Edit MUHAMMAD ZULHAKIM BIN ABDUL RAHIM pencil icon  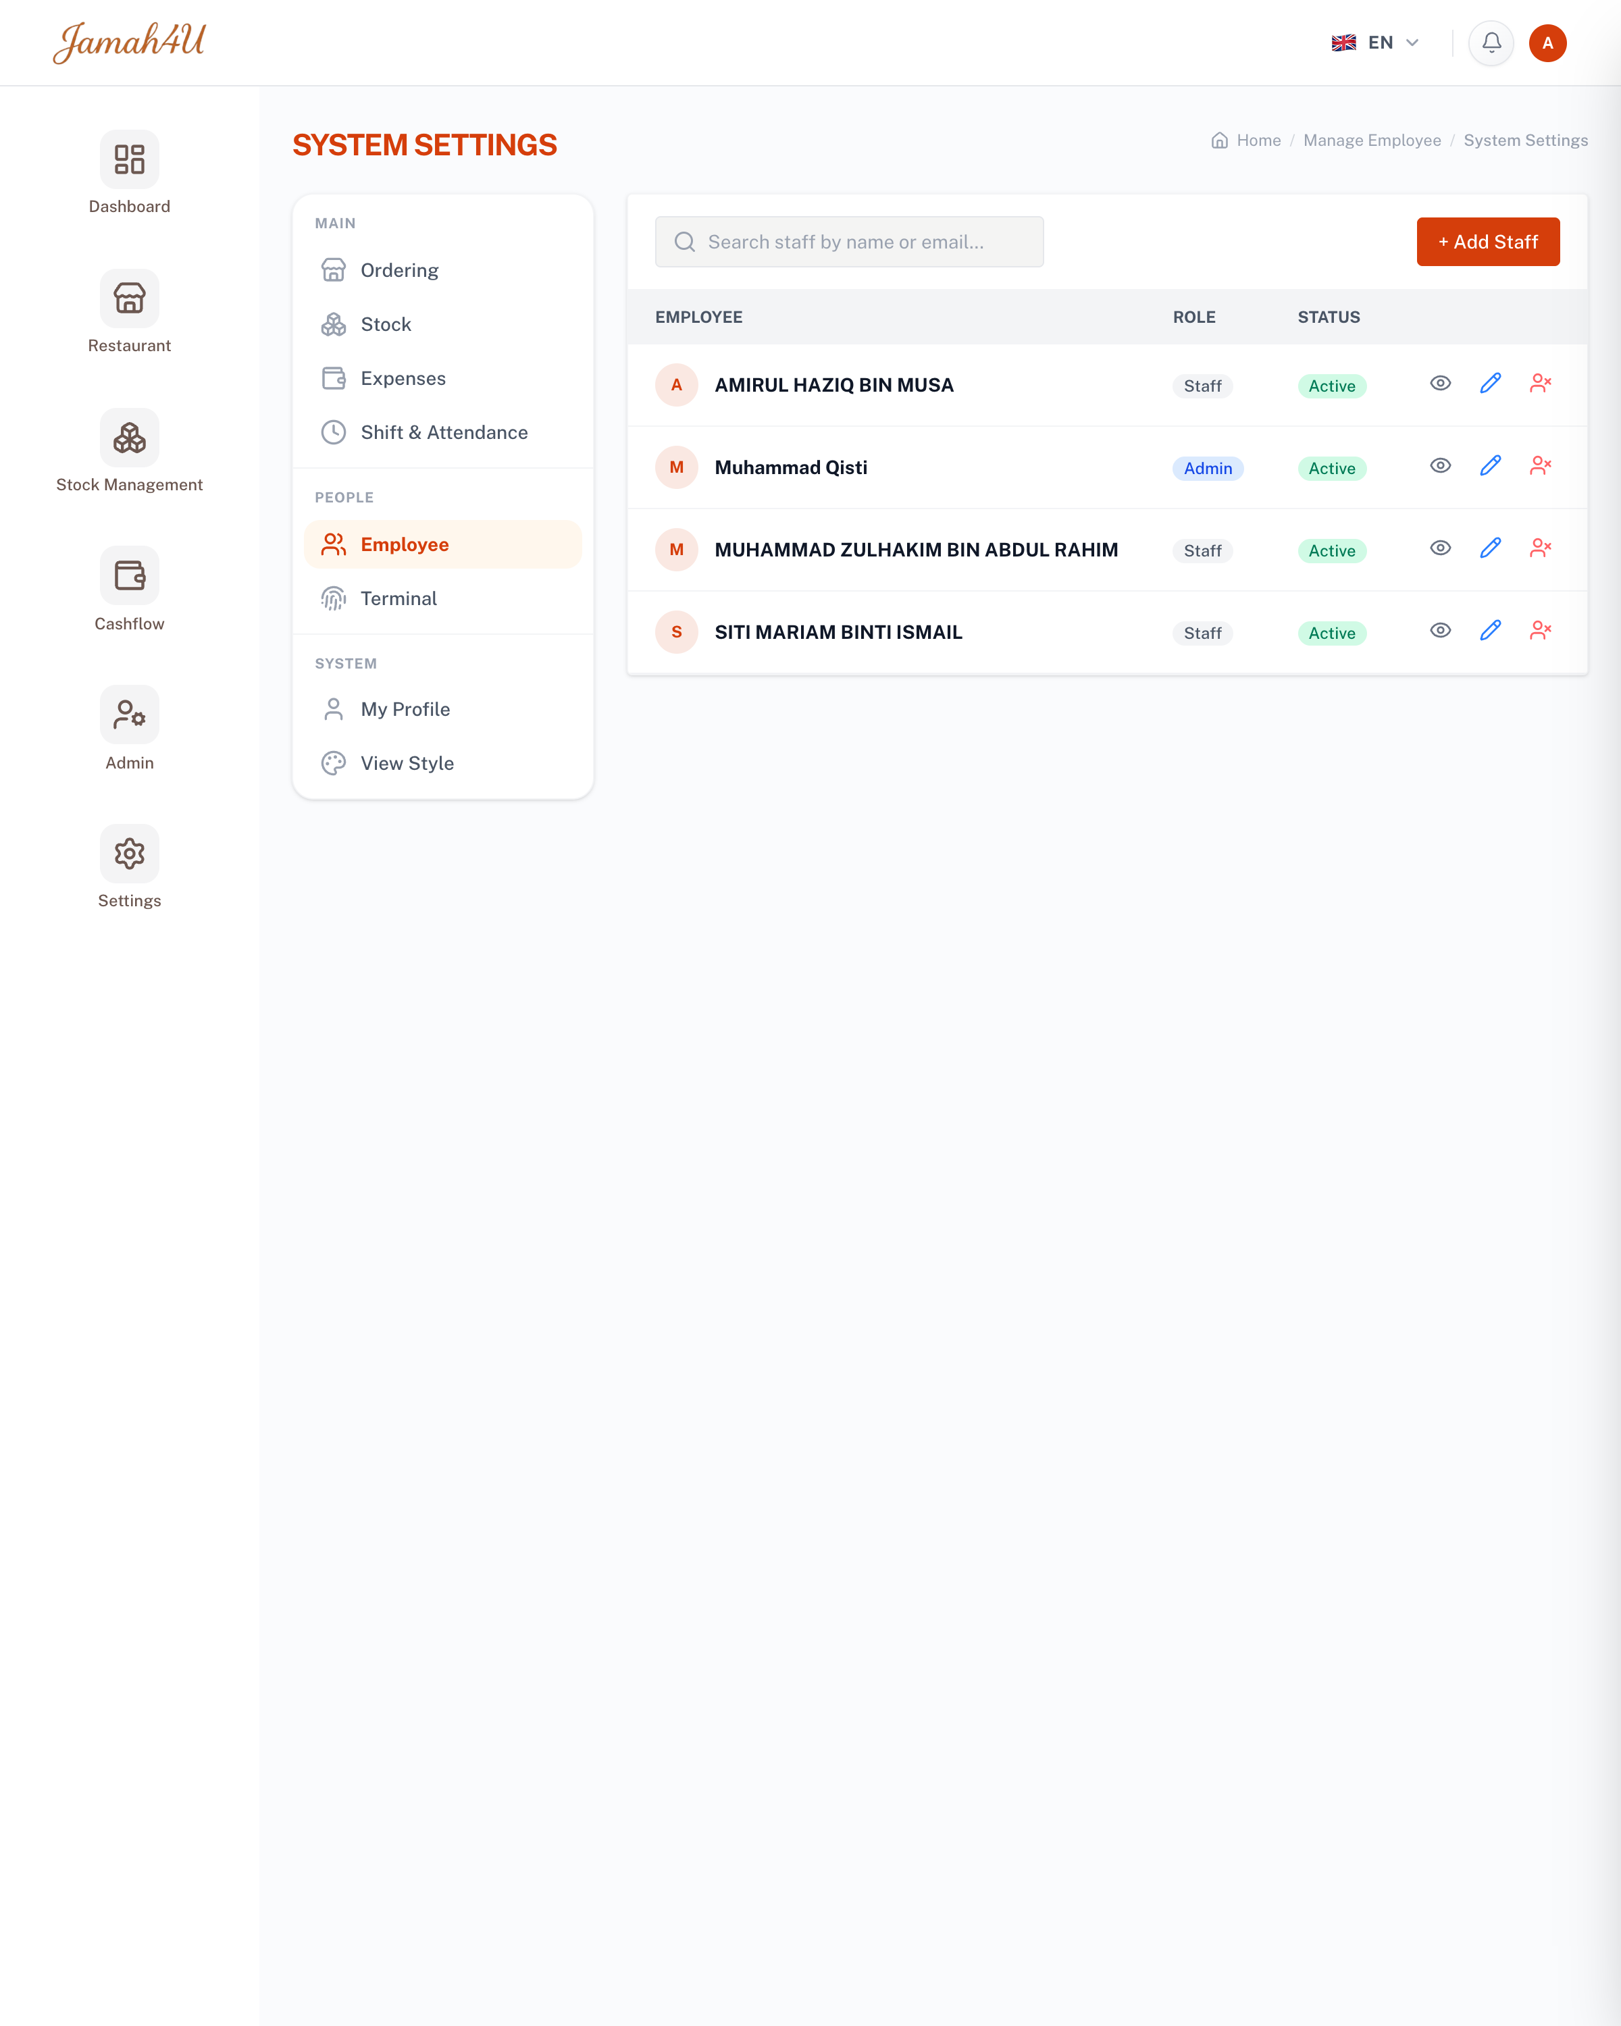[1491, 548]
